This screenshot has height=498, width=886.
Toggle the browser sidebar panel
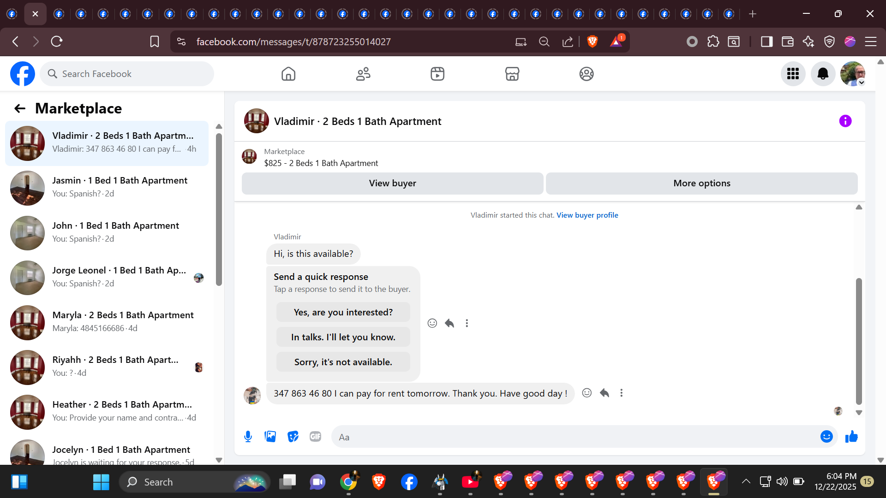tap(766, 42)
